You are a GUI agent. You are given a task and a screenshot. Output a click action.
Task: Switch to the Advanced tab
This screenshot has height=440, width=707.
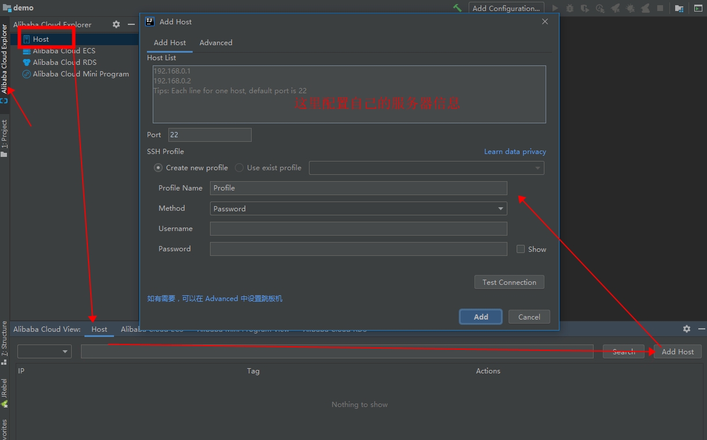click(x=216, y=43)
